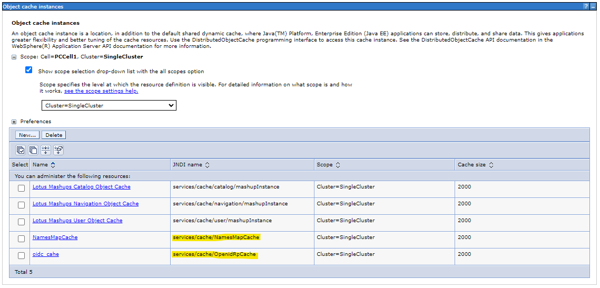Toggle Show scope selection drop-down checkbox

[28, 70]
